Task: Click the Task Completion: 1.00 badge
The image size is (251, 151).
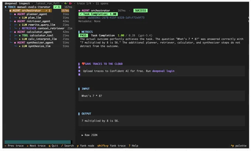Action: pyautogui.click(x=98, y=14)
